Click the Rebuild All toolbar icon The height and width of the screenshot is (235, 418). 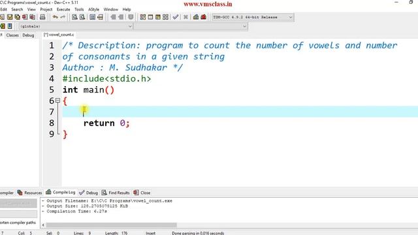click(165, 17)
